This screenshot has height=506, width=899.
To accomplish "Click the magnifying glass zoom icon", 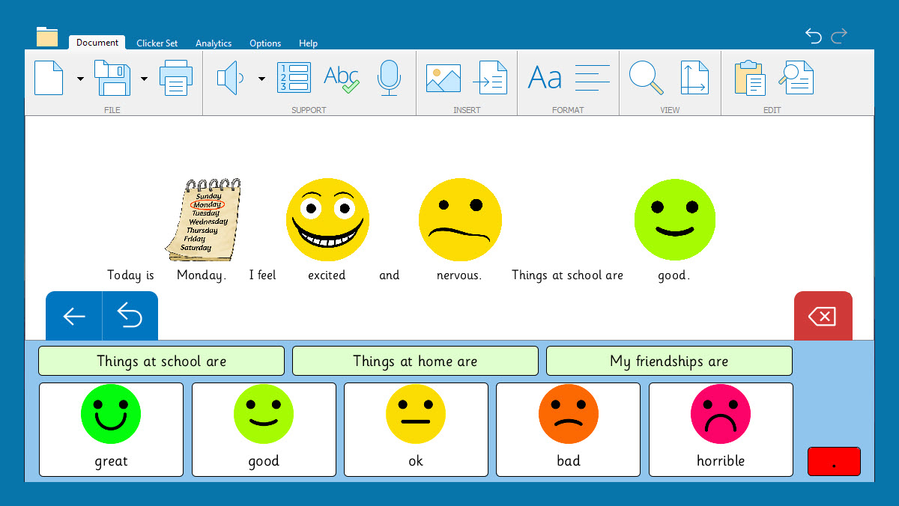I will (x=646, y=78).
